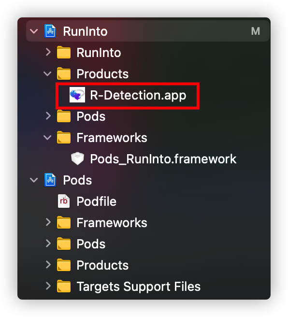Expand the Frameworks folder in Pods project

48,222
